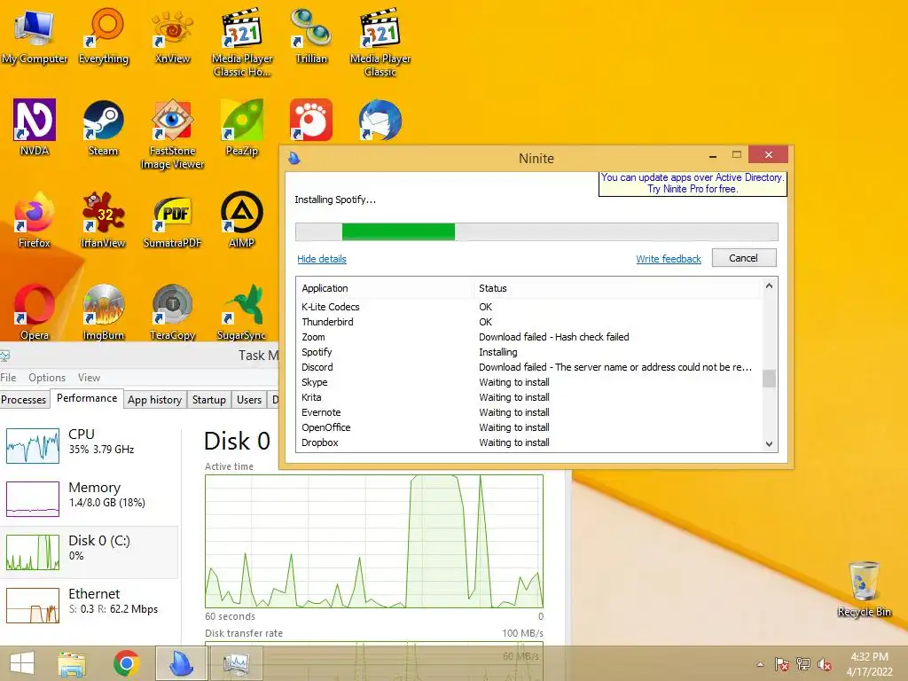
Task: Select Media Player Classic Home Cinema icon
Action: pos(242,43)
